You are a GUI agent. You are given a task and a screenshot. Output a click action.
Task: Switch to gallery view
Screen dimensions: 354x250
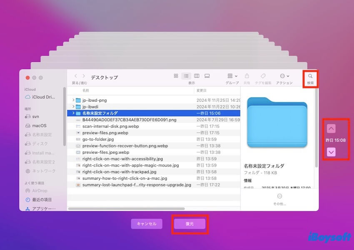click(x=207, y=76)
